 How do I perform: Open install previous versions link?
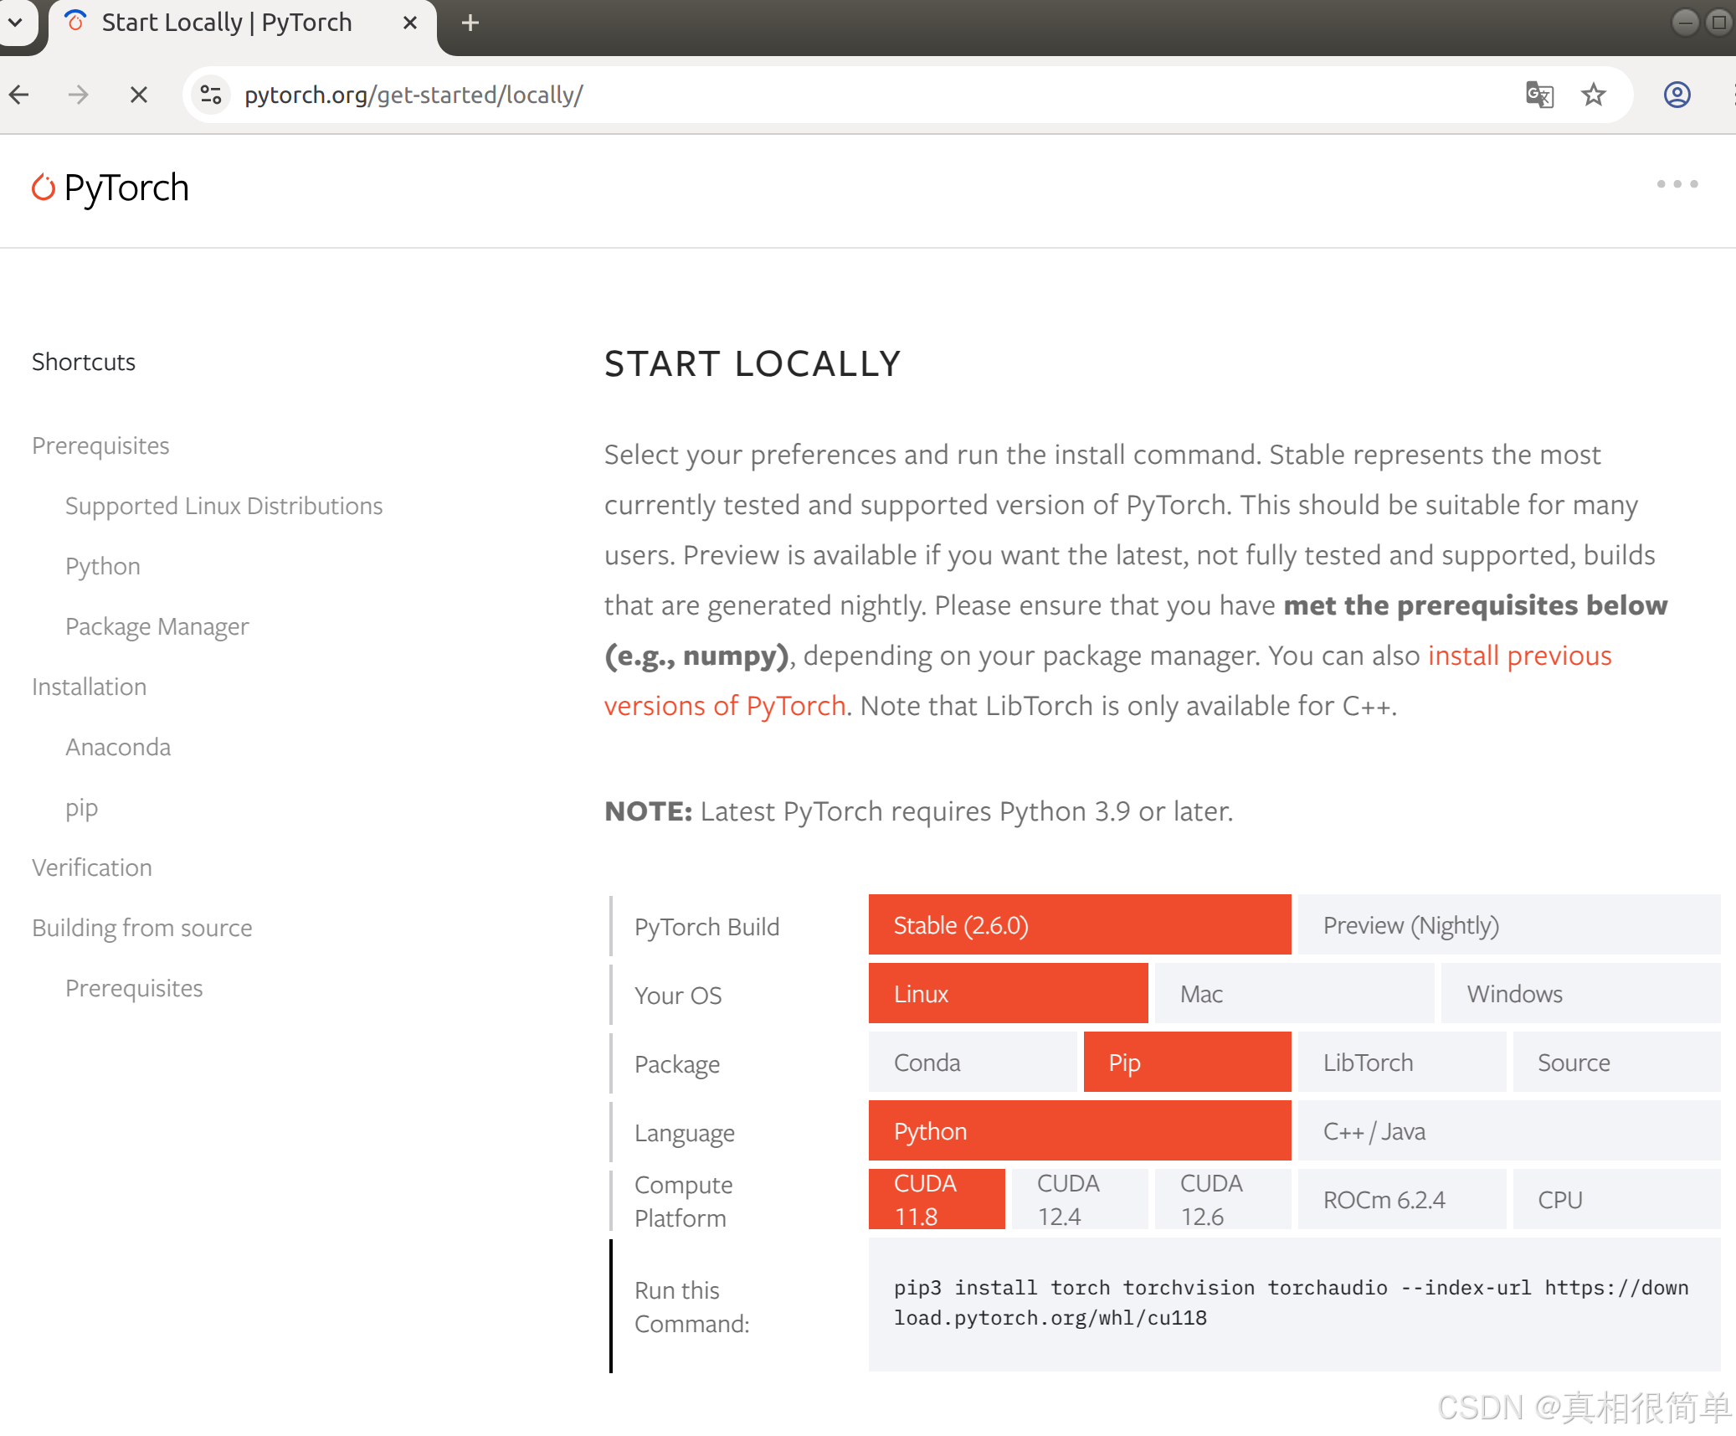pyautogui.click(x=1519, y=656)
